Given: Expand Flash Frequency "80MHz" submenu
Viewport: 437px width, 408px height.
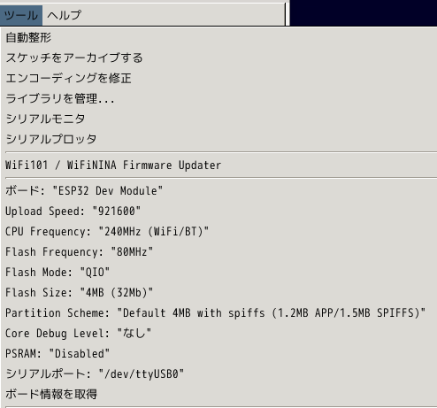Looking at the screenshot, I should [x=219, y=252].
